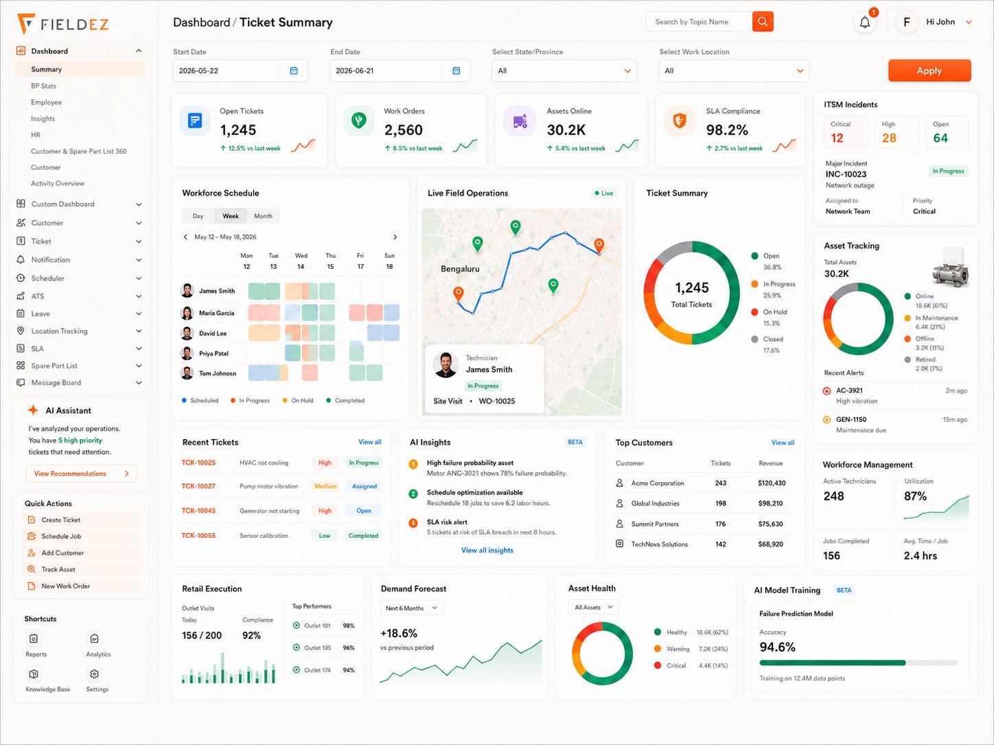Click the Scheduler sidebar icon
Screen dimensions: 994x745
click(21, 279)
